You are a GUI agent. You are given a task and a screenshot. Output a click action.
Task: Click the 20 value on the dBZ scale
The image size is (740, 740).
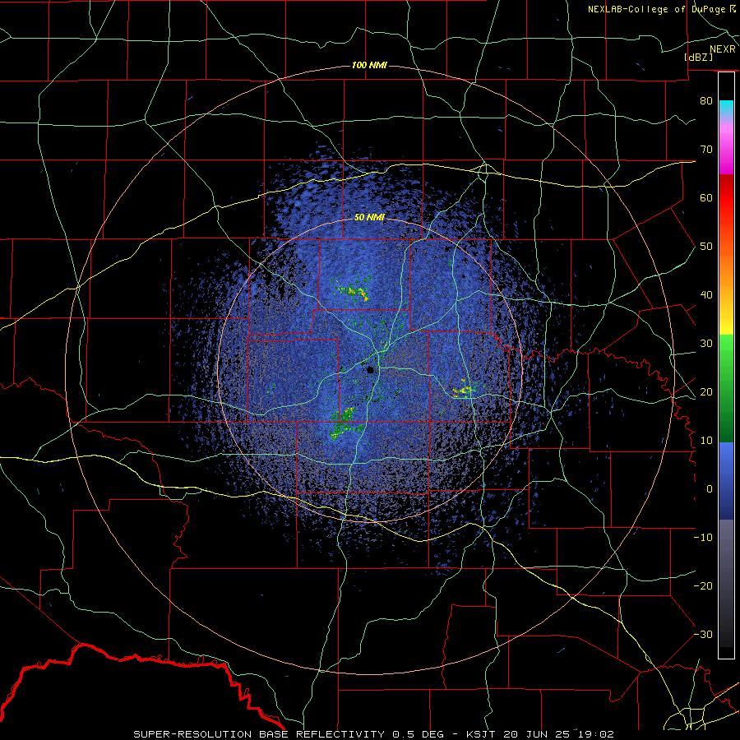pos(706,391)
